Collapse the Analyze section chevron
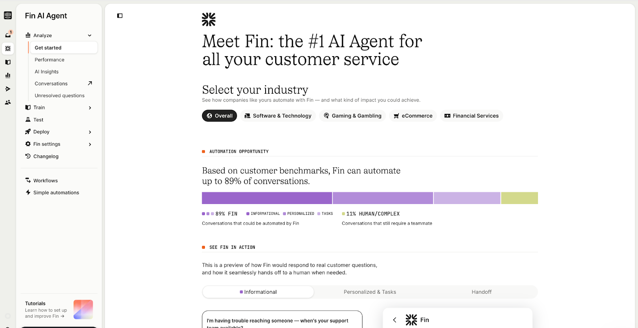Screen dimensions: 638x328 click(90, 35)
